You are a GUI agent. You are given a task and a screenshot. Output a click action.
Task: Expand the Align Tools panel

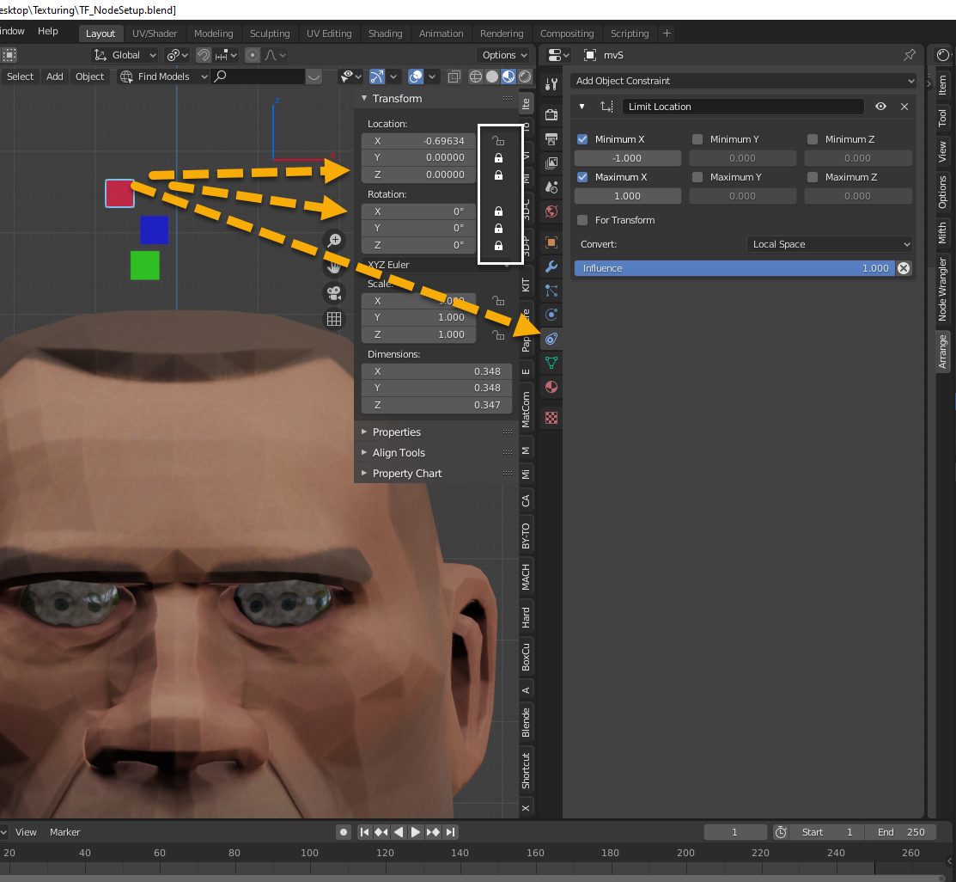point(364,453)
